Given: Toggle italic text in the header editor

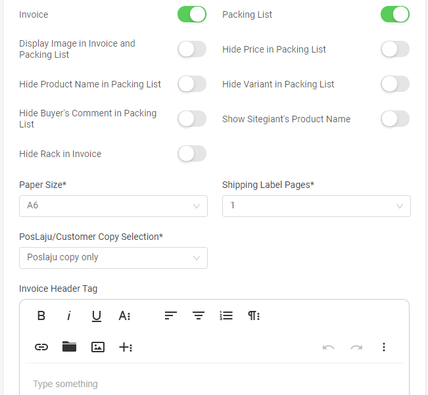Looking at the screenshot, I should coord(69,315).
